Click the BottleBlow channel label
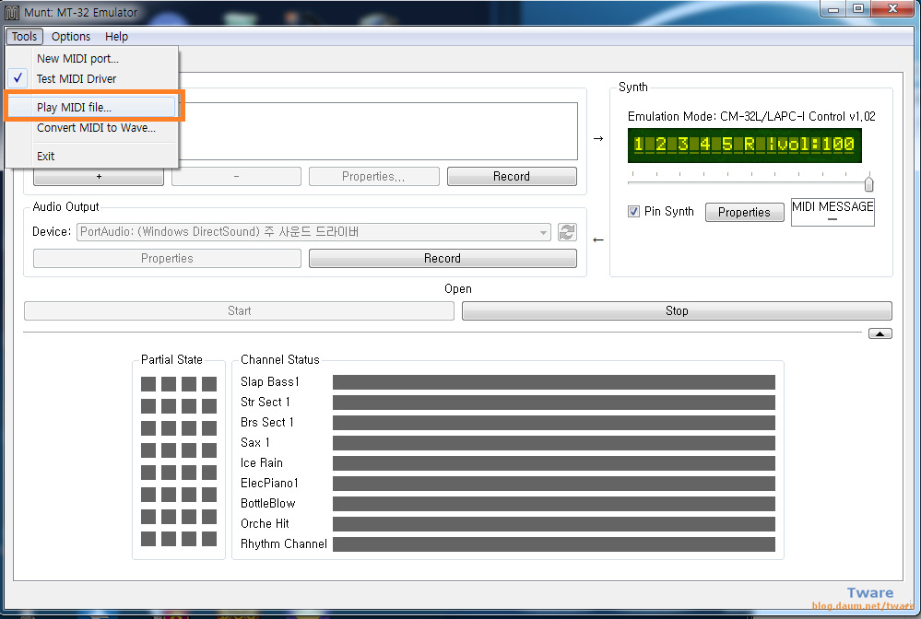The width and height of the screenshot is (921, 619). 268,504
